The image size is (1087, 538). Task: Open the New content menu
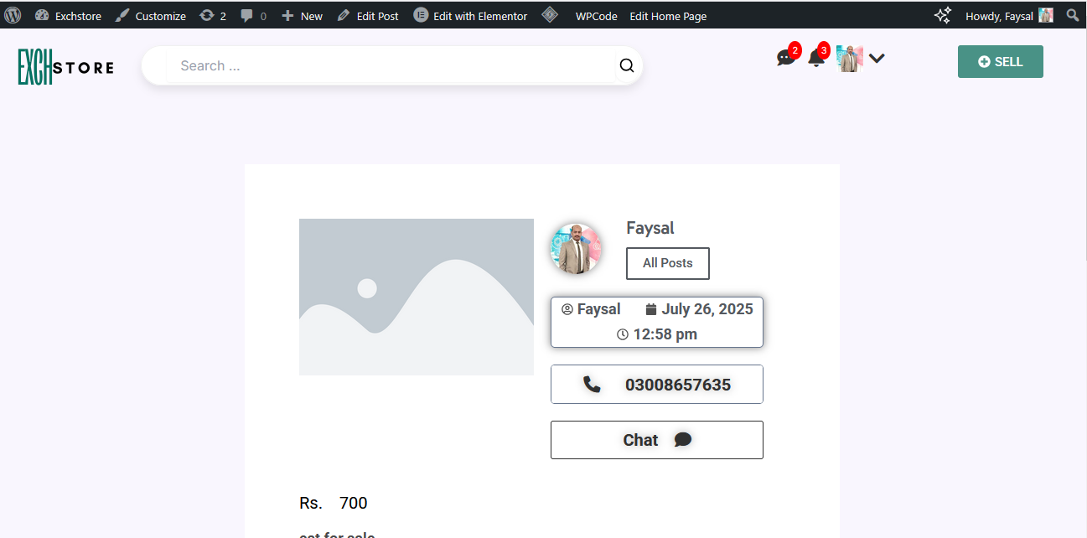302,16
